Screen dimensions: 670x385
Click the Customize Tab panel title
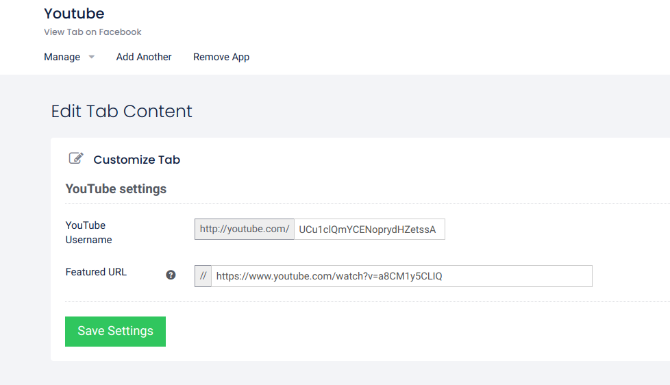pyautogui.click(x=136, y=160)
